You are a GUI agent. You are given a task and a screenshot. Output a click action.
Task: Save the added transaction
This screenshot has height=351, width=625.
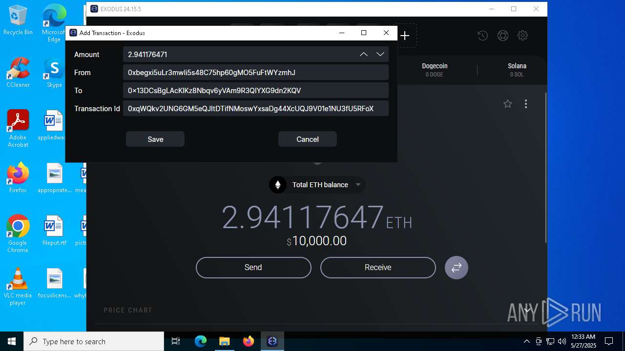[155, 139]
